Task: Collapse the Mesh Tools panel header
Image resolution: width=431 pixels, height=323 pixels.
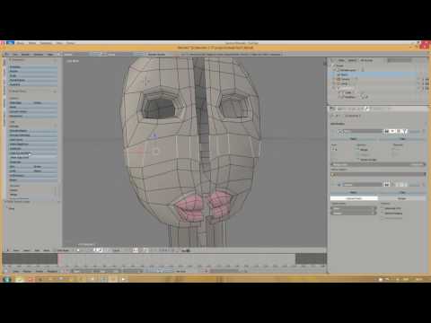Action: coord(19,92)
